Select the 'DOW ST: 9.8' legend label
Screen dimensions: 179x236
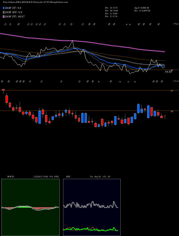click(x=14, y=8)
